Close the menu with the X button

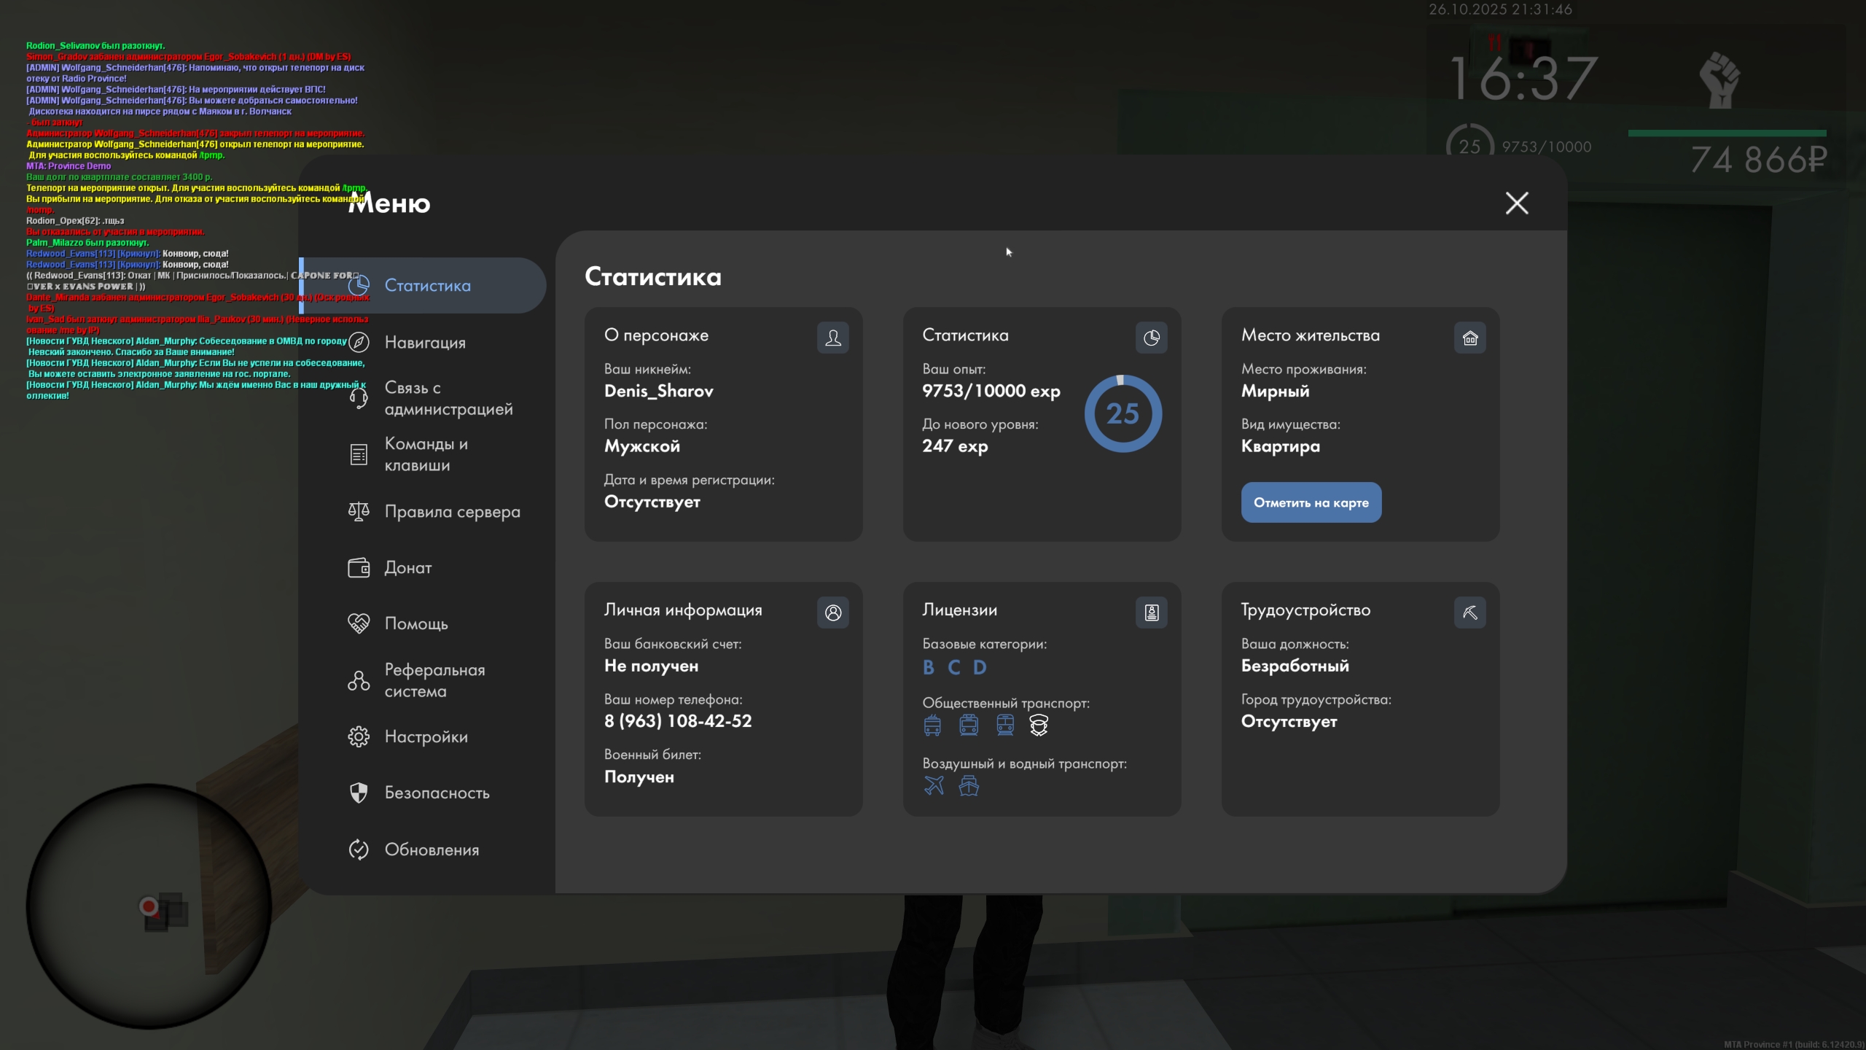[1517, 203]
